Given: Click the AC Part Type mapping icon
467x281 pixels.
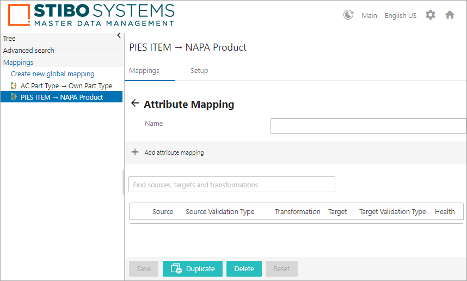Looking at the screenshot, I should tap(14, 86).
